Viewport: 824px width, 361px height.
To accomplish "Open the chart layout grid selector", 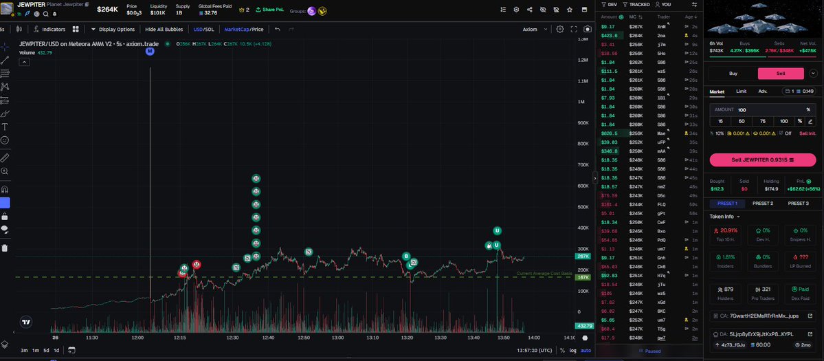I will 76,30.
